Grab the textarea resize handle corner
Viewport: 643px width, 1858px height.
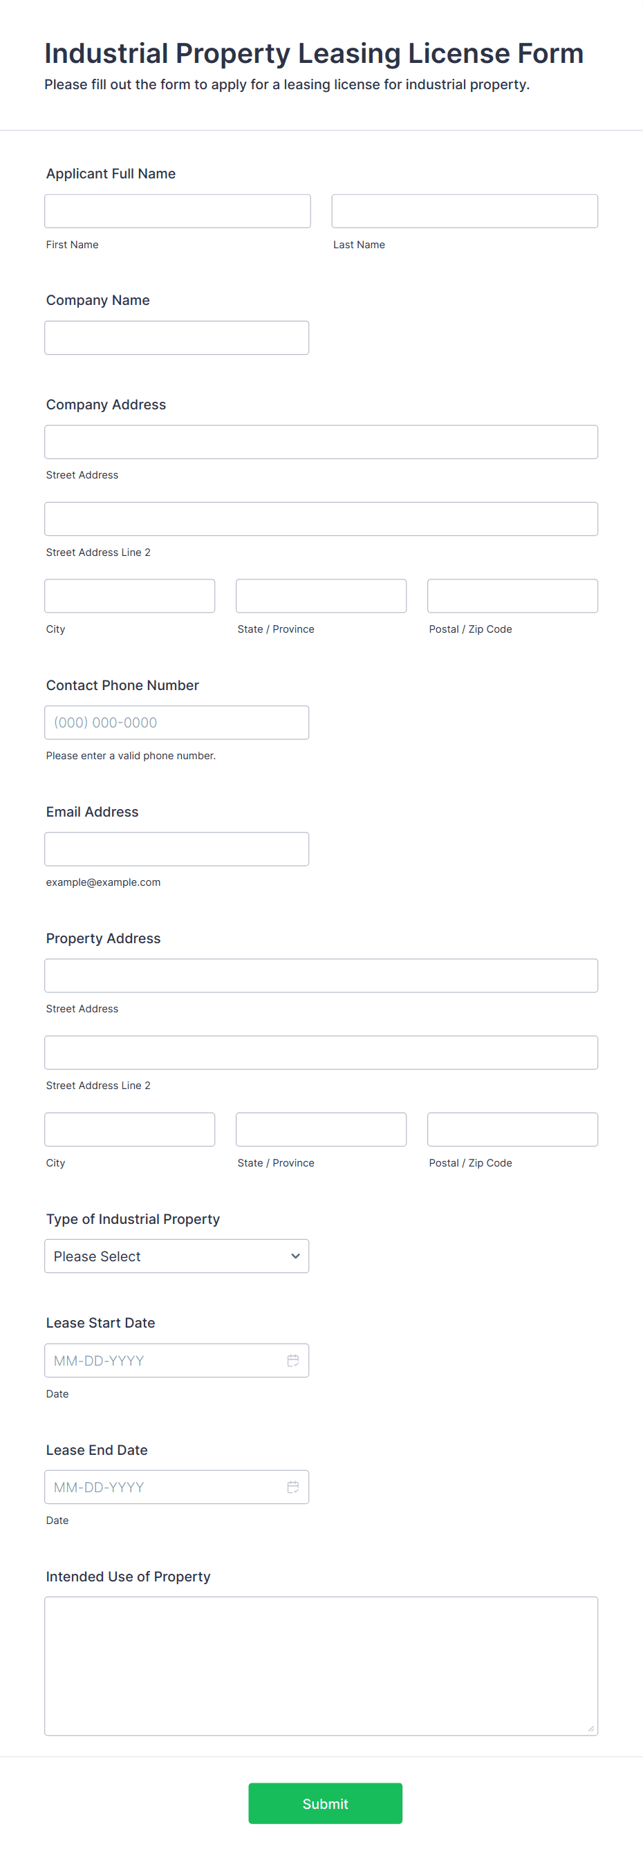(x=591, y=1729)
